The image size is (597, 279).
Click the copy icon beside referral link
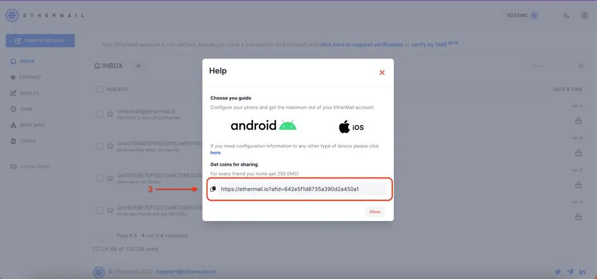point(213,189)
